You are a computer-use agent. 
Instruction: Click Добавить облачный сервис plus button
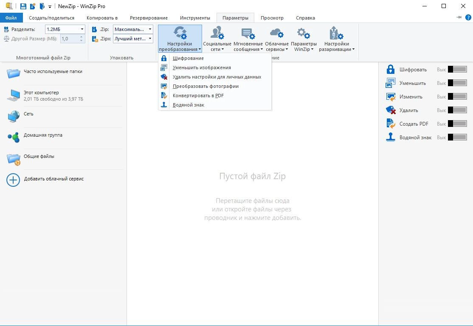(x=13, y=180)
